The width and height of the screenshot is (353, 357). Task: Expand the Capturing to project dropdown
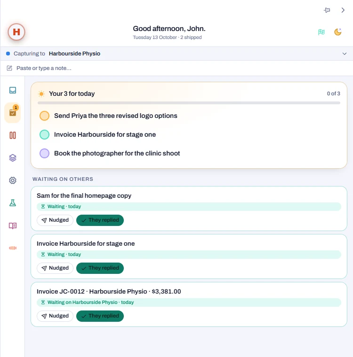click(345, 54)
